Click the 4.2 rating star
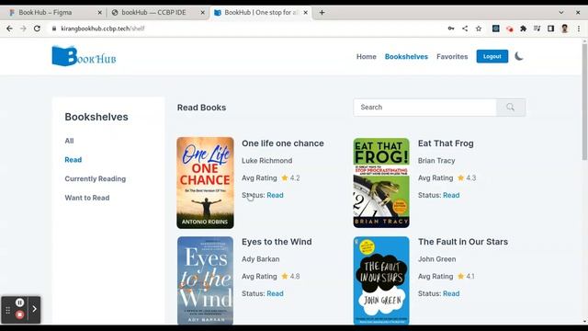 (x=285, y=177)
